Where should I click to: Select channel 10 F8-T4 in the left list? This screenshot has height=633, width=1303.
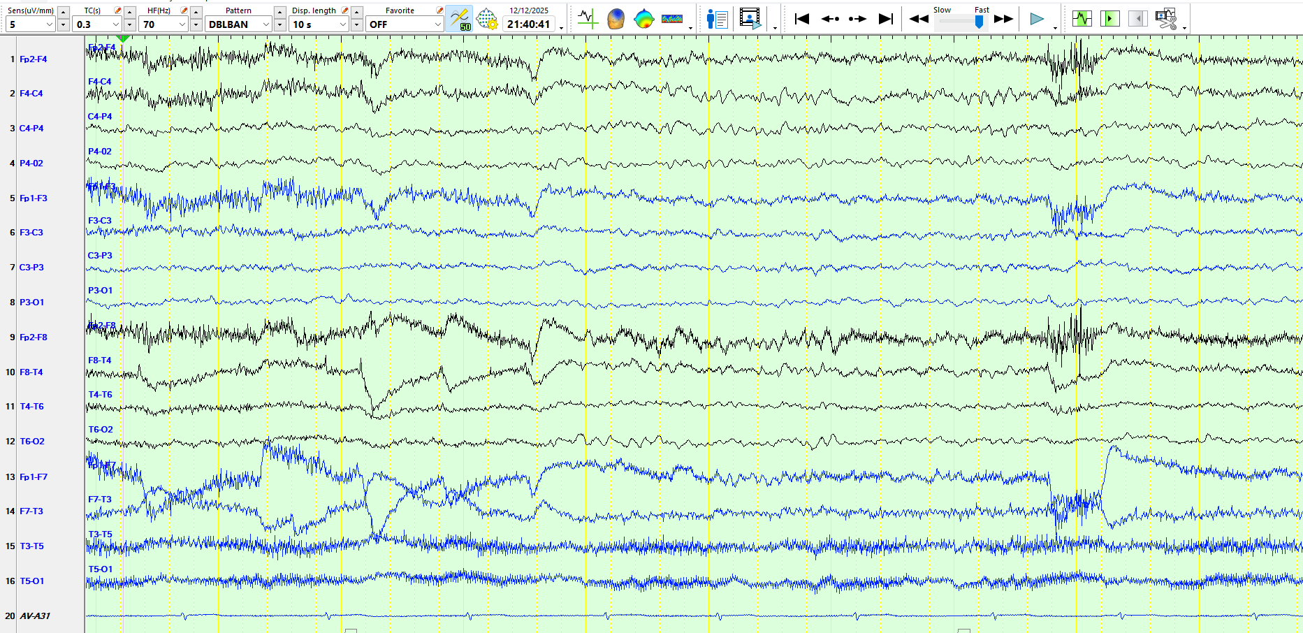pos(31,372)
